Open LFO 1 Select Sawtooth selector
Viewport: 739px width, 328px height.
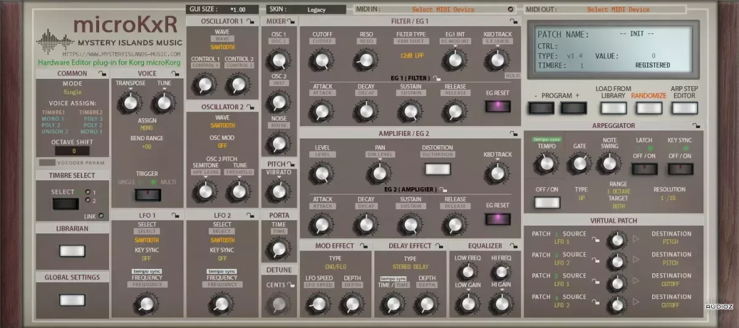[147, 240]
